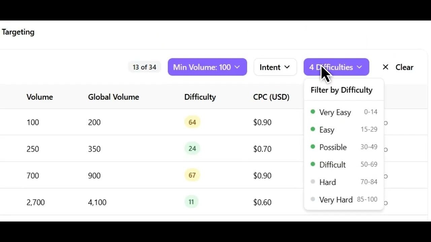
Task: Open the Intent dropdown
Action: click(x=275, y=67)
